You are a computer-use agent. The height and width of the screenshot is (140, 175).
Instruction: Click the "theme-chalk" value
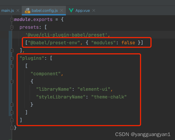pos(109,97)
